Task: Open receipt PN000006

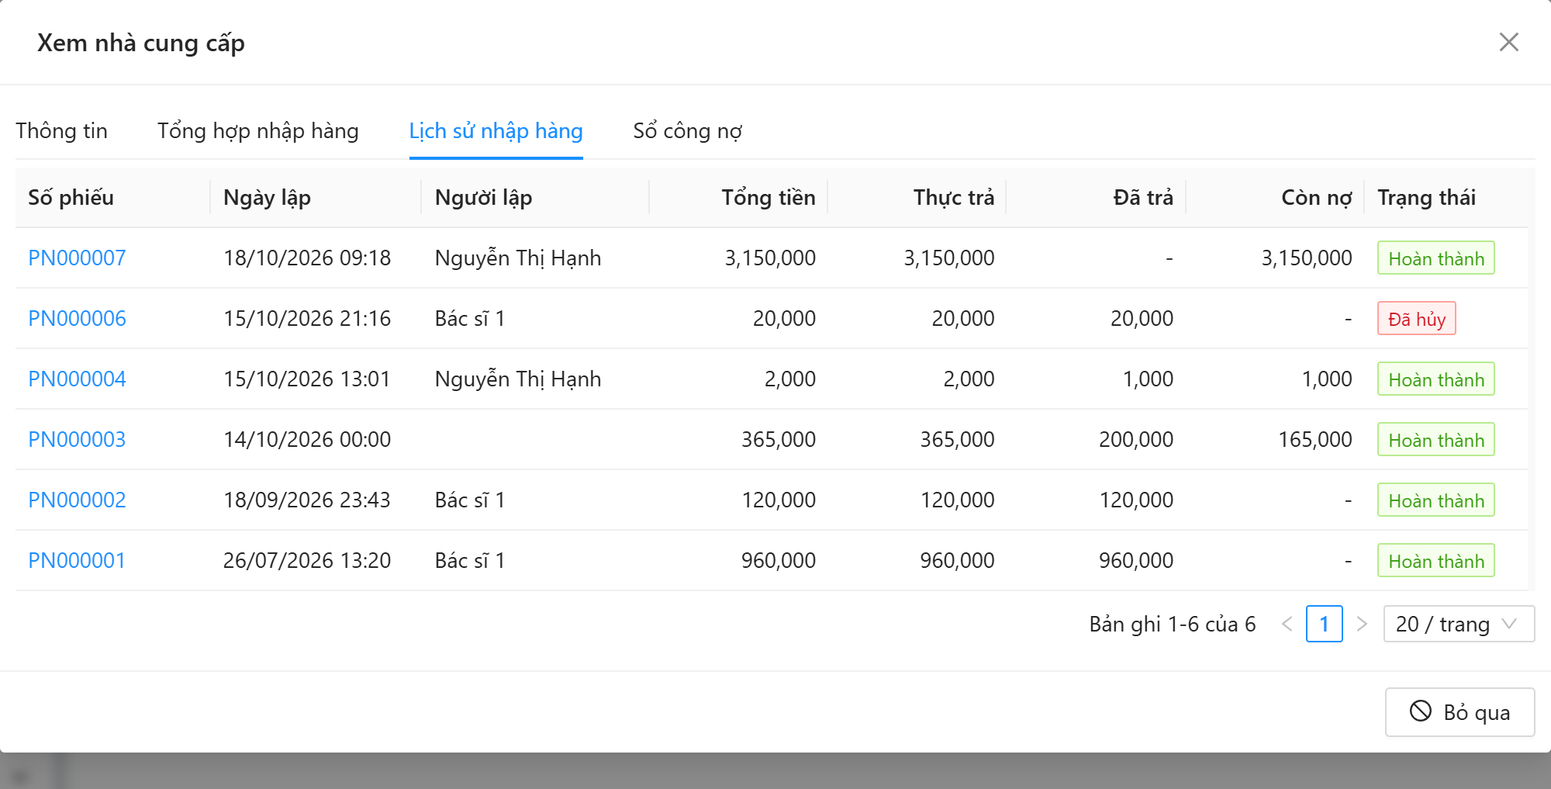Action: click(77, 318)
